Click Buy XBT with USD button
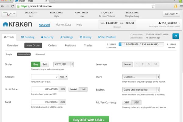Image resolution: width=183 pixels, height=122 pixels. (89, 119)
